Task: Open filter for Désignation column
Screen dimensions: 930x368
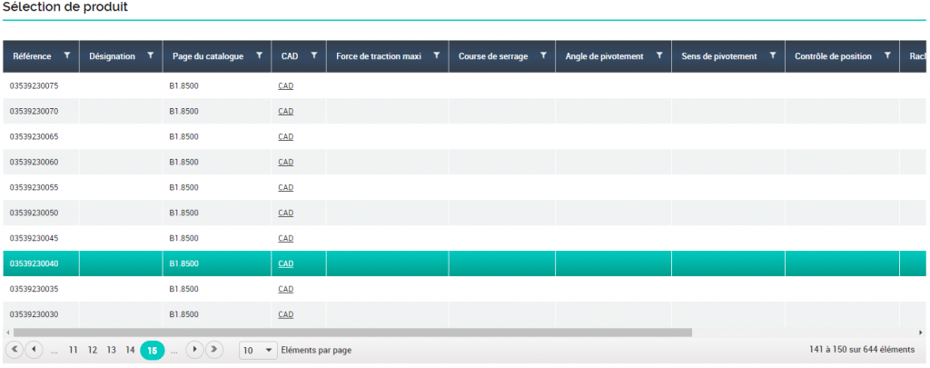Action: pyautogui.click(x=150, y=55)
